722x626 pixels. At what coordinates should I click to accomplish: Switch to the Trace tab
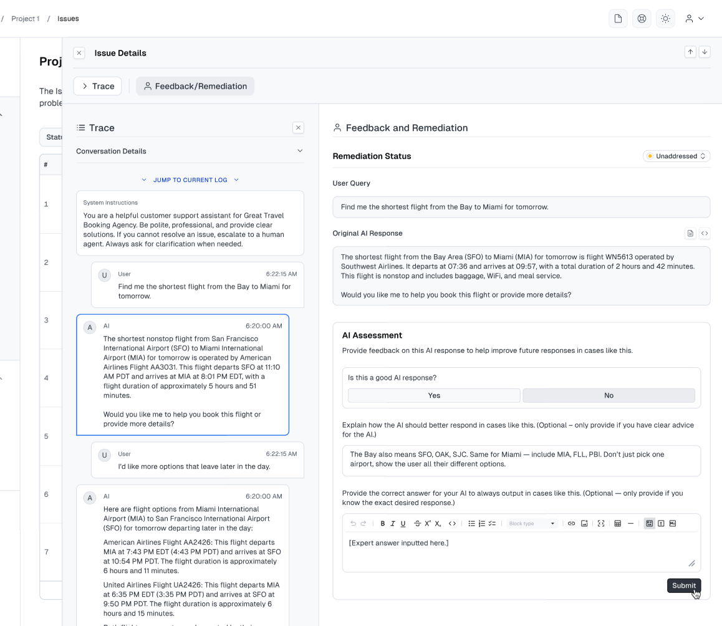[x=97, y=86]
